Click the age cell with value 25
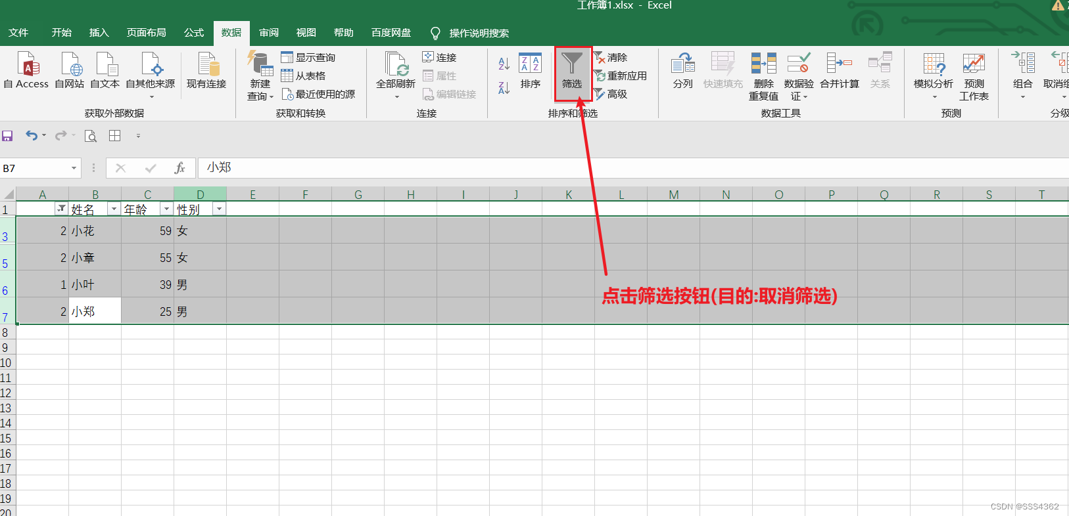The height and width of the screenshot is (516, 1069). point(148,312)
